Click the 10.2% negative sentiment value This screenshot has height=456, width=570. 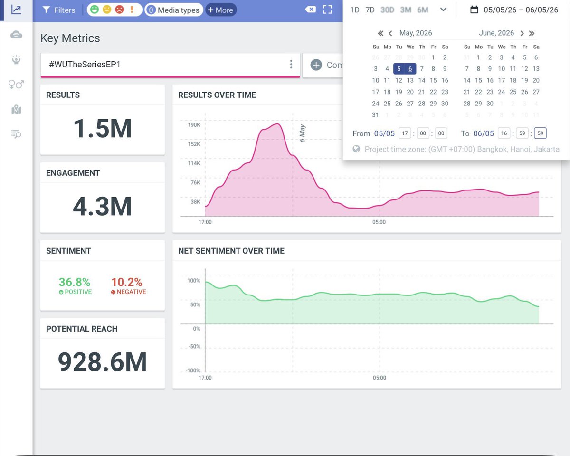pos(127,283)
